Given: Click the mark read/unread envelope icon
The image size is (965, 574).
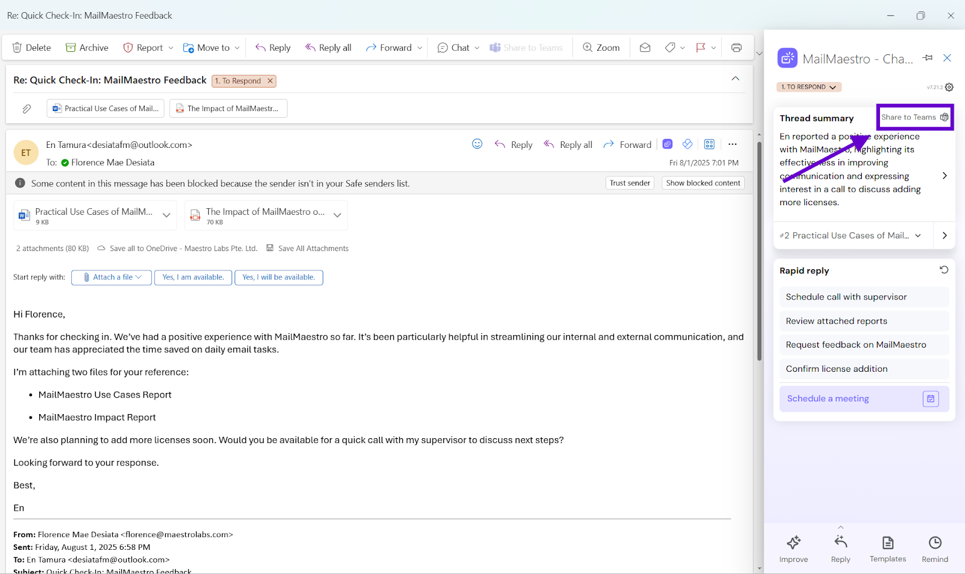Looking at the screenshot, I should tap(645, 48).
